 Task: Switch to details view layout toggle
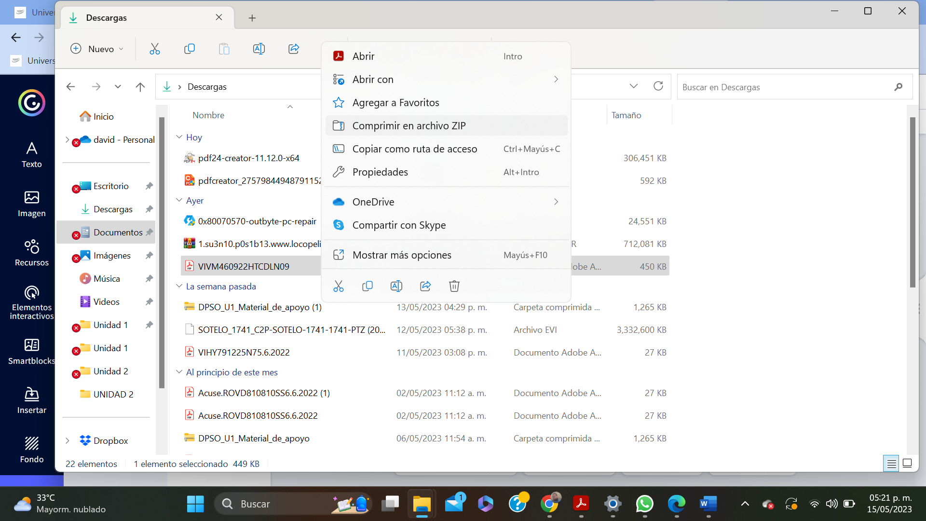point(891,464)
